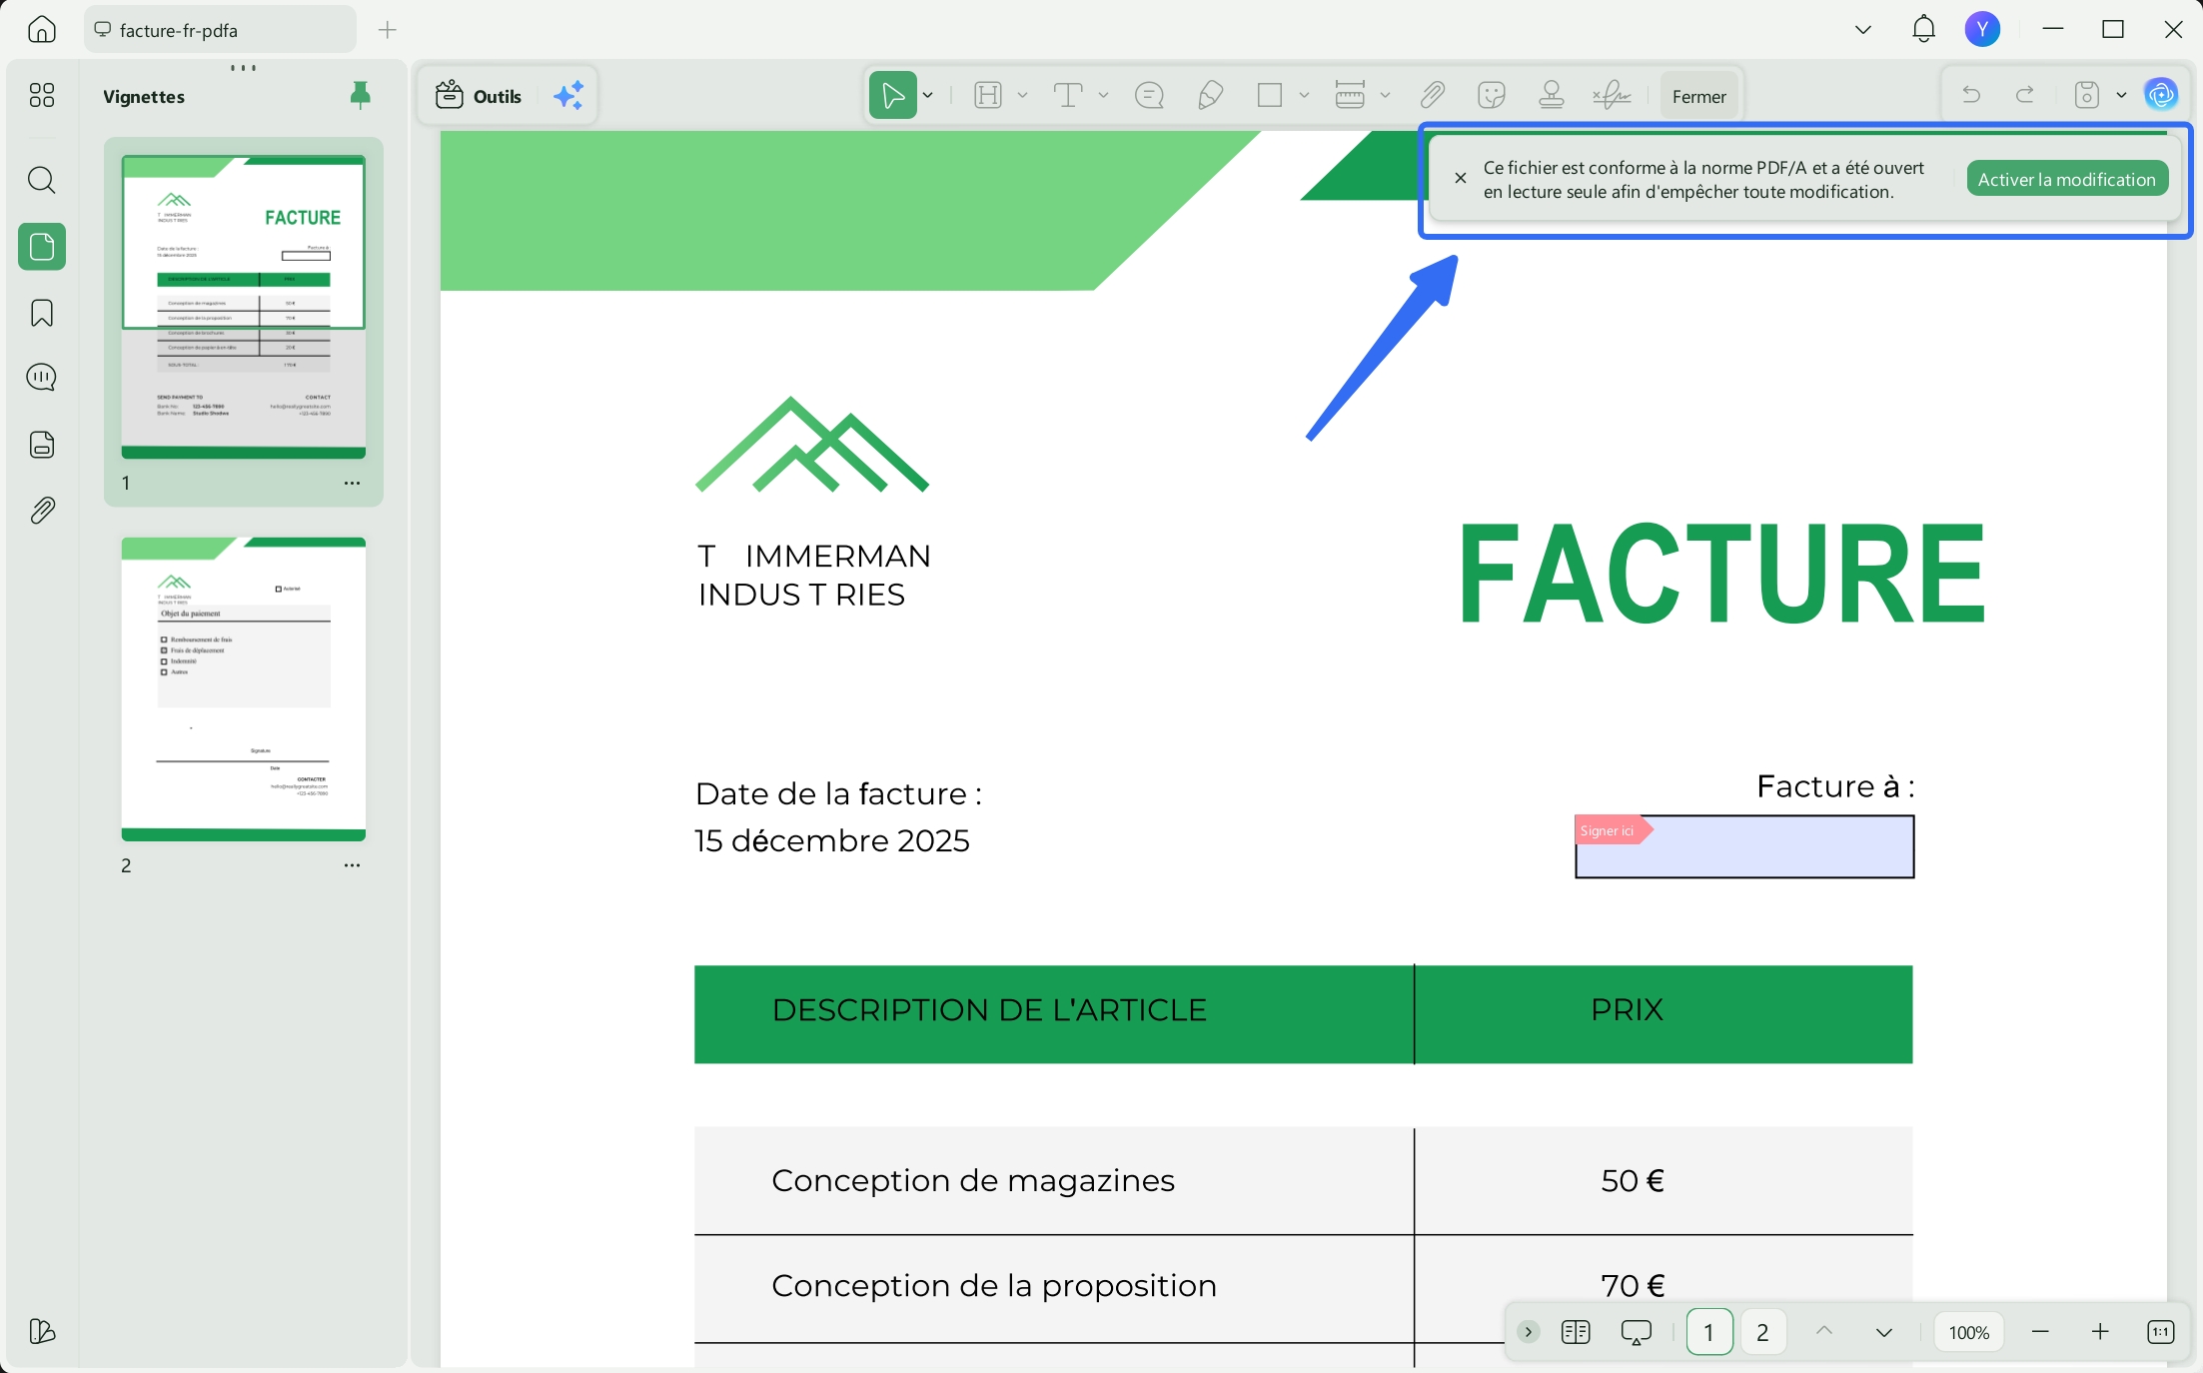Expand the text tool dropdown arrow
2203x1373 pixels.
[x=1103, y=96]
